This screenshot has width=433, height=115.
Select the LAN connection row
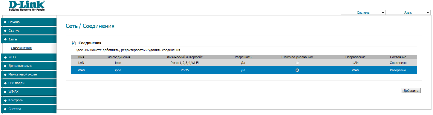pos(244,63)
